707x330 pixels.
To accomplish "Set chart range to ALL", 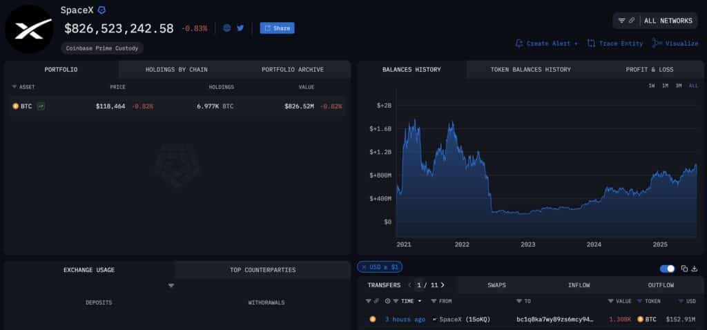I will pyautogui.click(x=693, y=86).
